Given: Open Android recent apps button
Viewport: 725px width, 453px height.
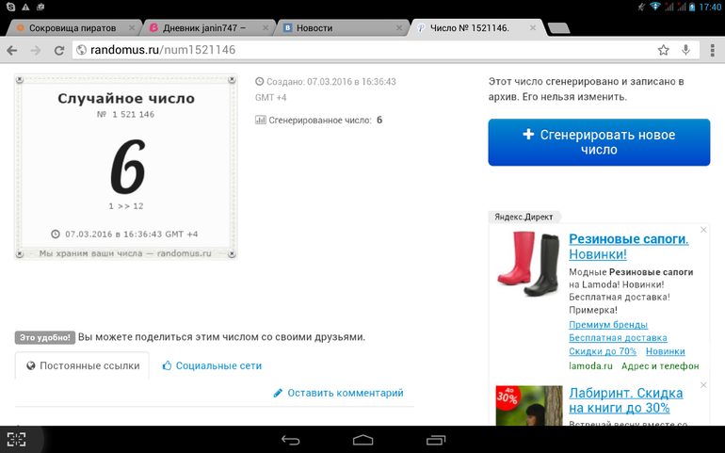Looking at the screenshot, I should coord(435,440).
